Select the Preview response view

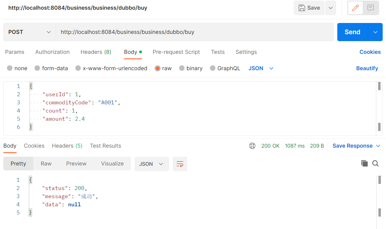(x=77, y=164)
